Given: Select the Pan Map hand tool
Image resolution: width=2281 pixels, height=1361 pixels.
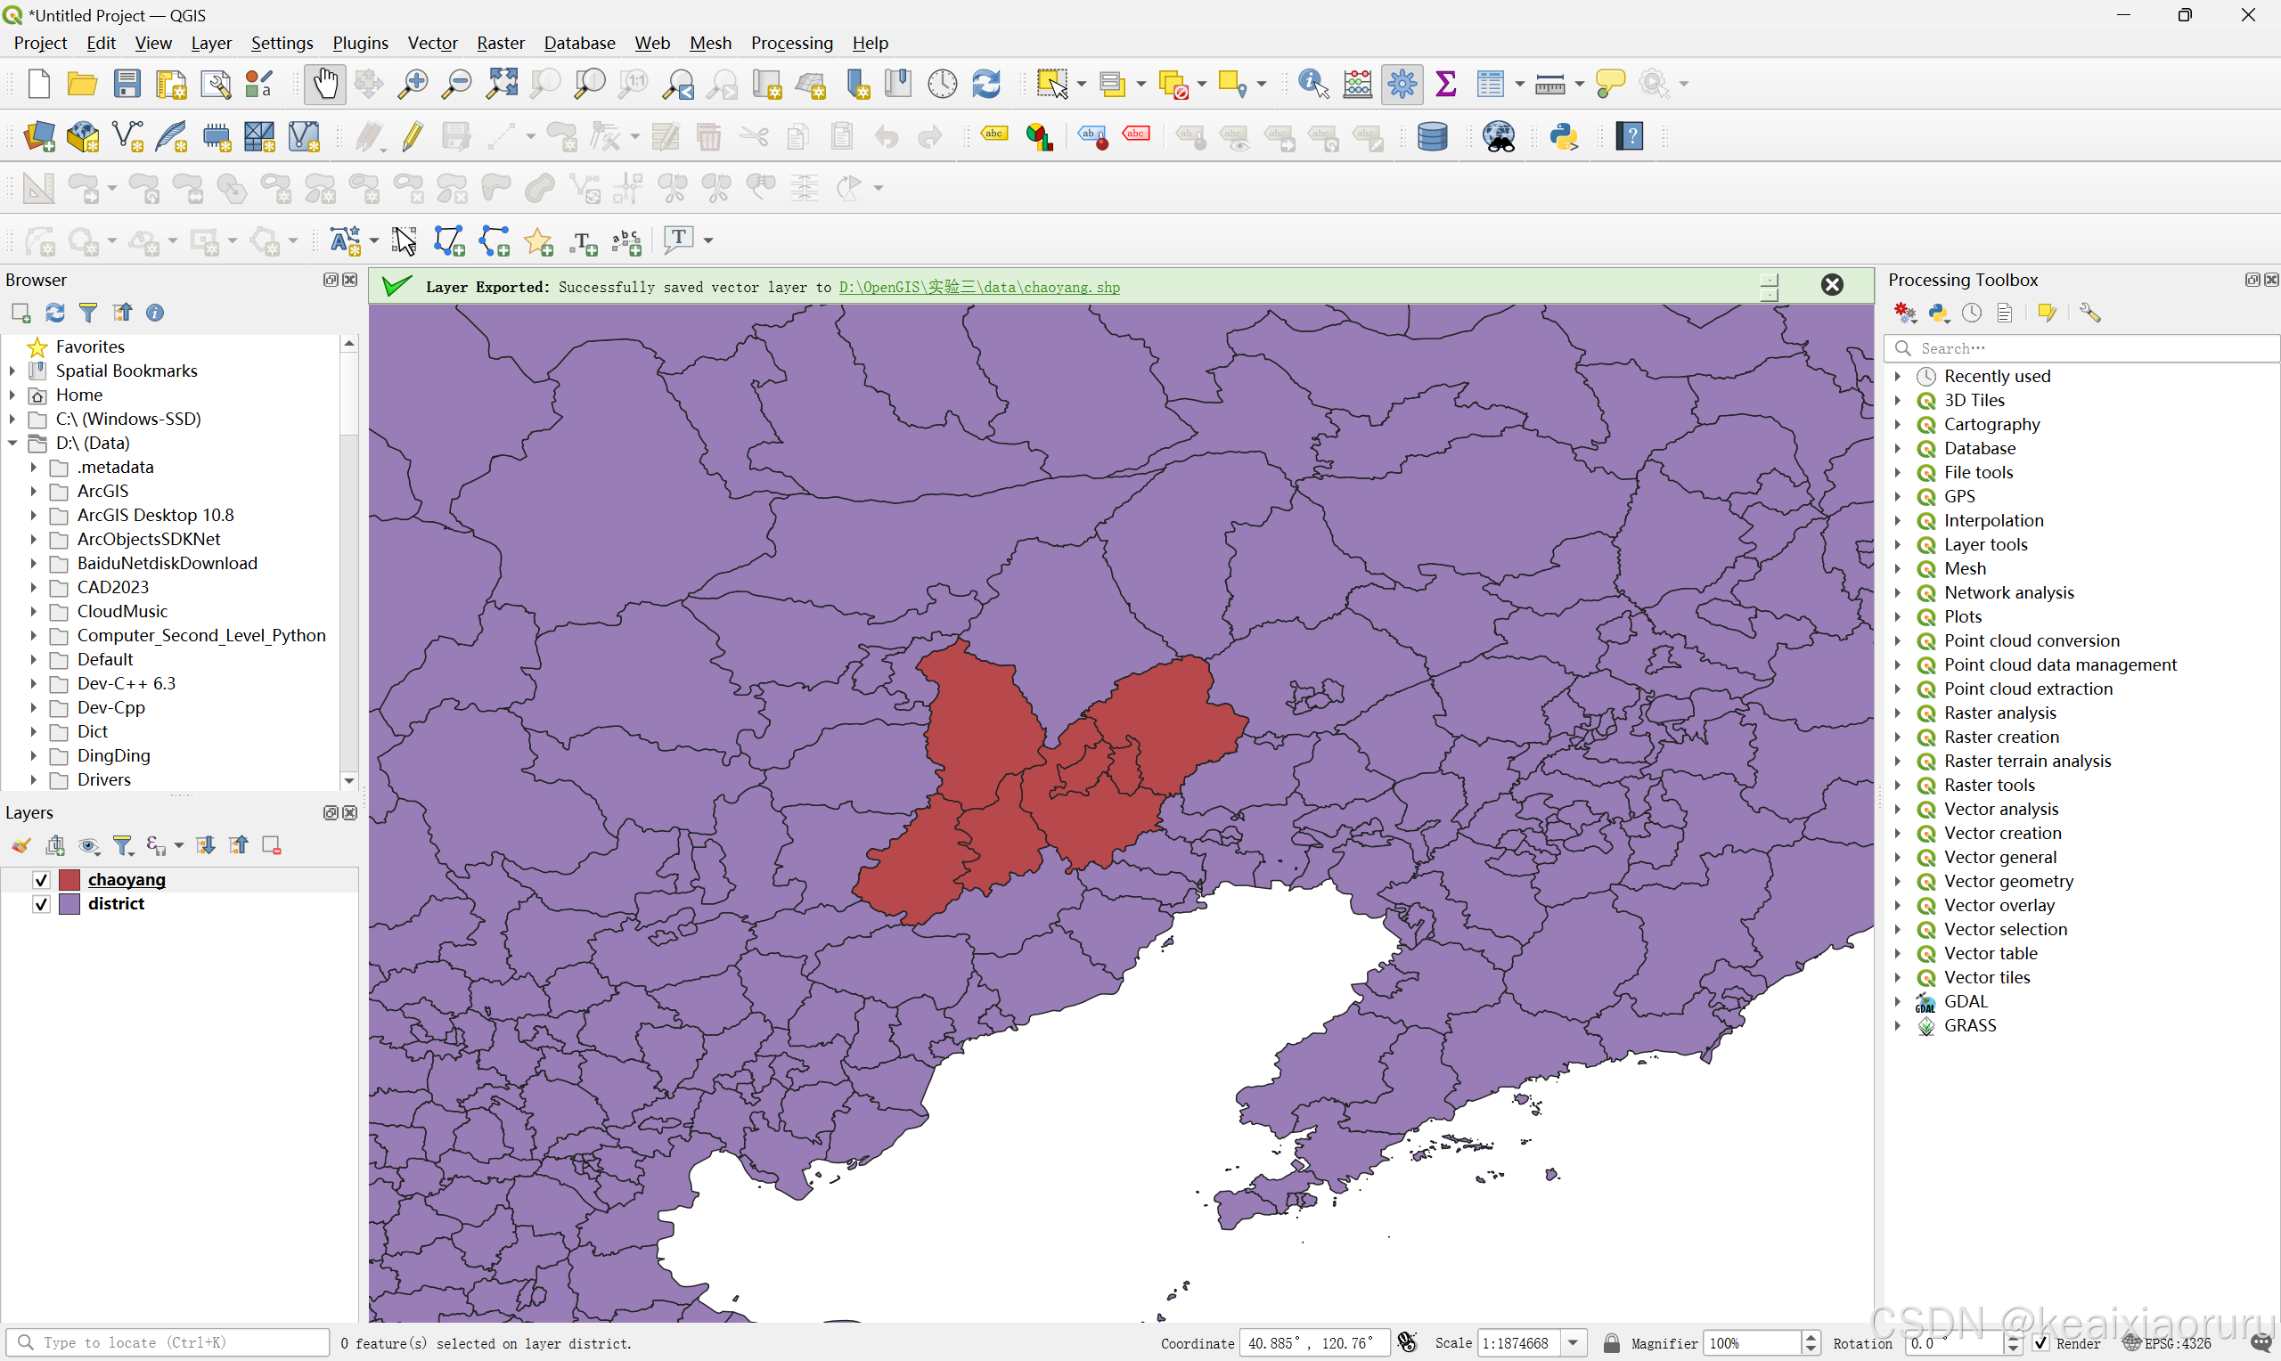Looking at the screenshot, I should [x=324, y=85].
